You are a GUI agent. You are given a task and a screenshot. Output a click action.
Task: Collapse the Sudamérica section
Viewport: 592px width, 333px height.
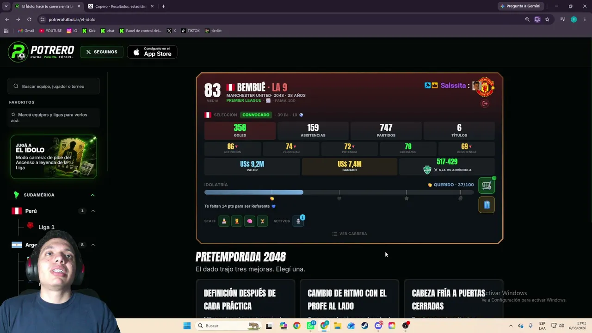92,195
